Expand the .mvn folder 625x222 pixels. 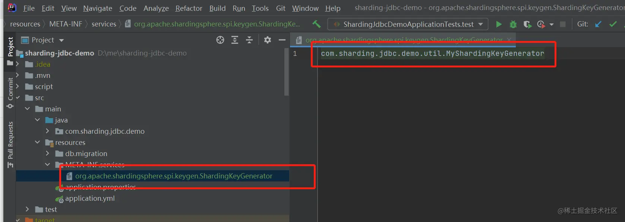(17, 75)
